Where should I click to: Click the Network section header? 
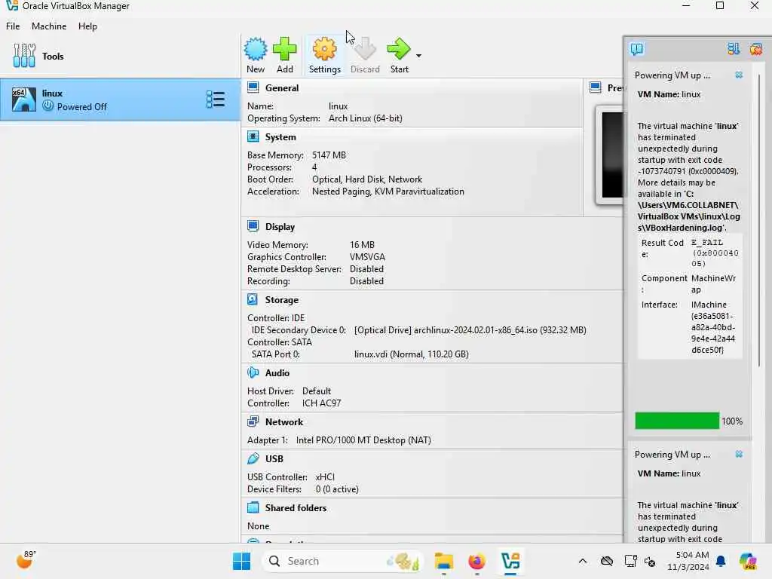click(x=284, y=422)
